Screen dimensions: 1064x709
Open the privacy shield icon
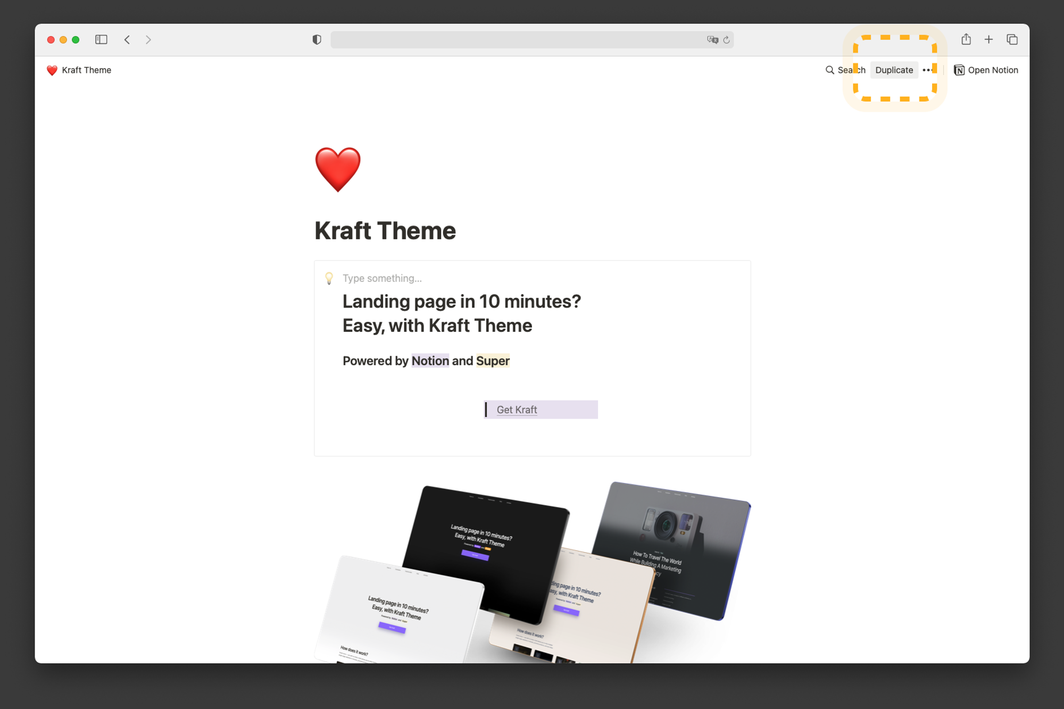[x=317, y=39]
